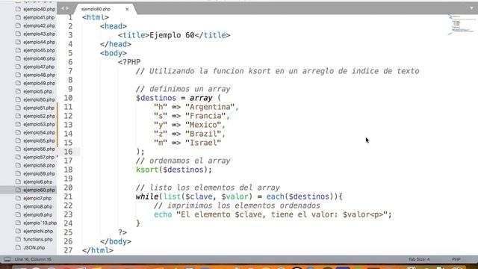Click the minimap code preview
478x269 pixels.
pos(461,25)
